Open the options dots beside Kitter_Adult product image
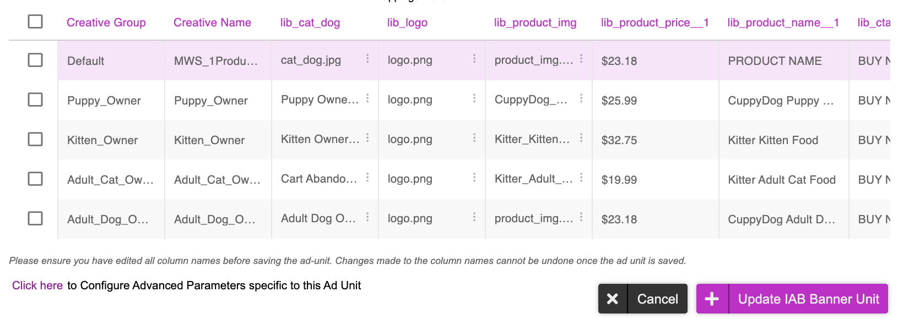This screenshot has height=319, width=898. point(581,177)
